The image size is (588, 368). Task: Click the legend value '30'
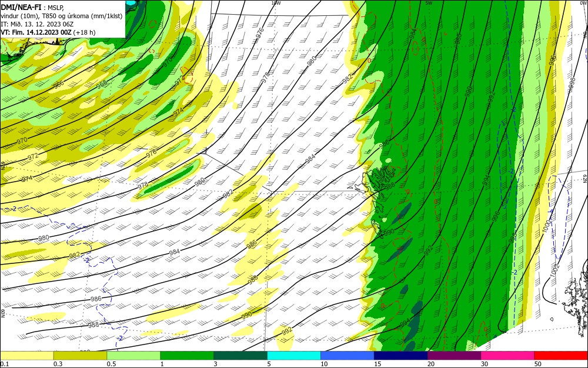coord(485,364)
